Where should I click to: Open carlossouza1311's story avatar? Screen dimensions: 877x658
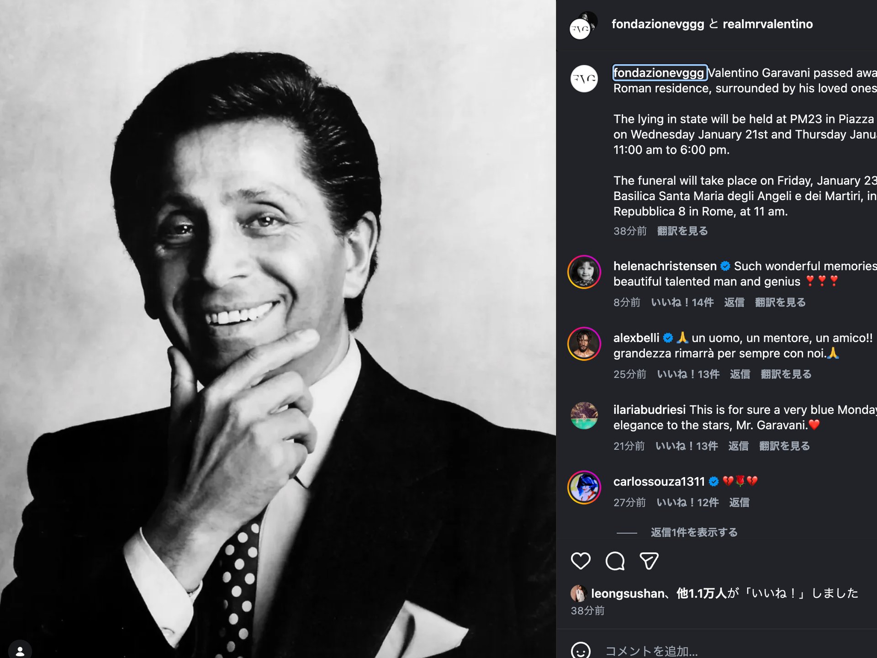(x=584, y=488)
